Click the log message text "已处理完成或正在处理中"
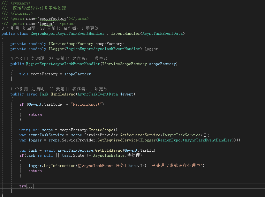 click(x=176, y=166)
